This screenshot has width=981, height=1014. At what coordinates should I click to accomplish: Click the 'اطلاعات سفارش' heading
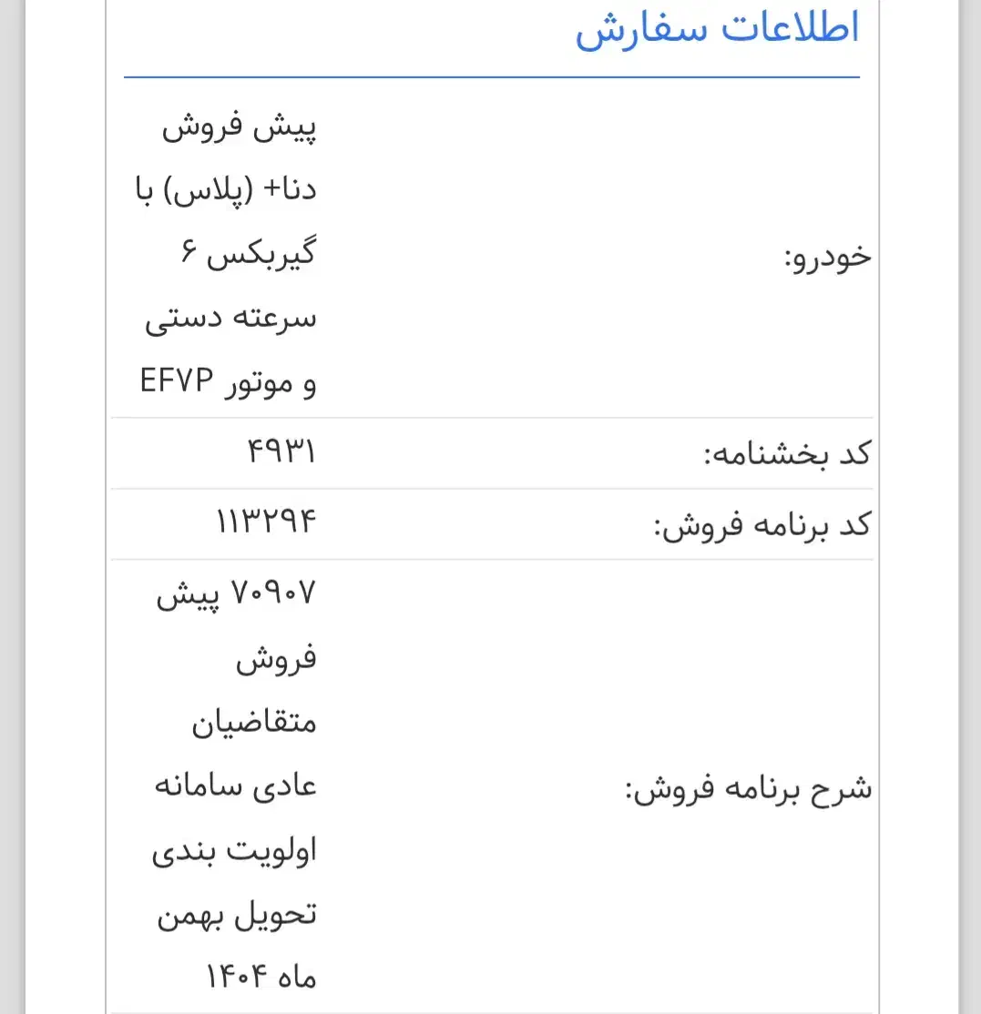click(717, 31)
